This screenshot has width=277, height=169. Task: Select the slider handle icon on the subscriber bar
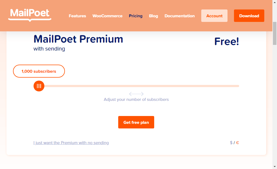pyautogui.click(x=39, y=86)
